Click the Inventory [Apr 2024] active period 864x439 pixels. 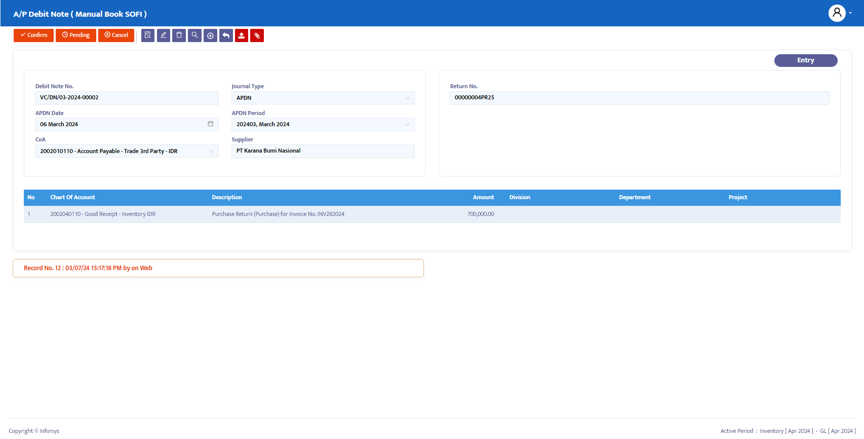click(787, 431)
